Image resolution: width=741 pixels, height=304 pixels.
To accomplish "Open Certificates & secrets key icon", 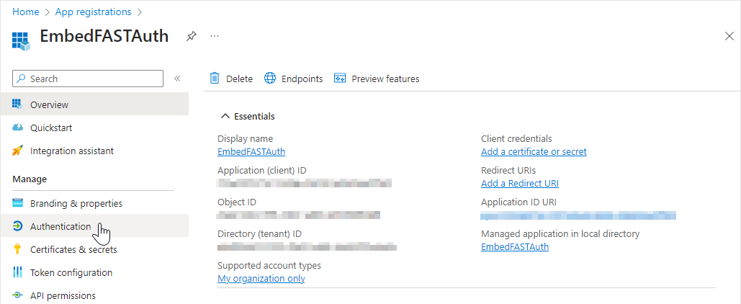I will 18,249.
